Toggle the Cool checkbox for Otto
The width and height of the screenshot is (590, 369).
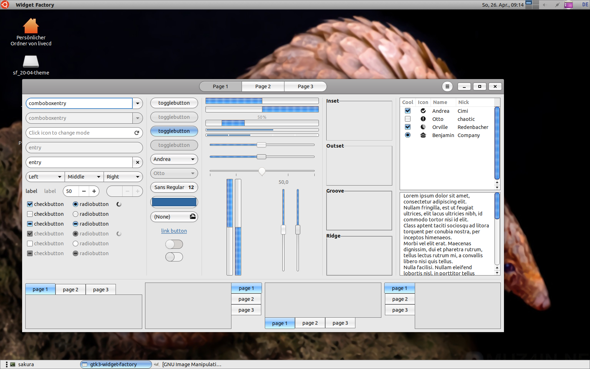pyautogui.click(x=408, y=119)
